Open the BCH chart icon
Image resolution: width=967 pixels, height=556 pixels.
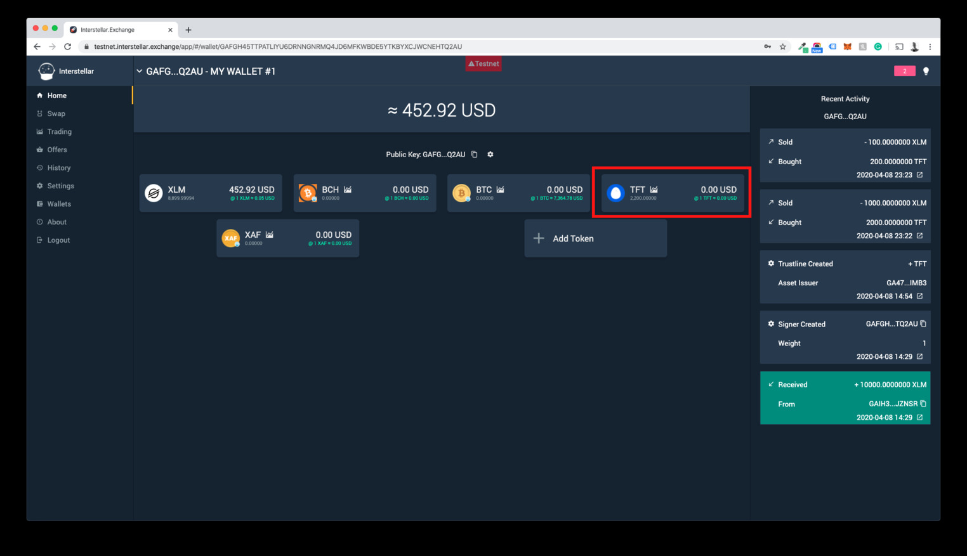click(x=348, y=190)
